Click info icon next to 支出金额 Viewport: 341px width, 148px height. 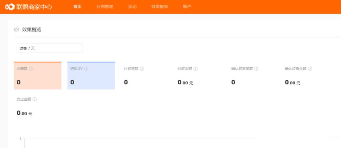[34, 99]
